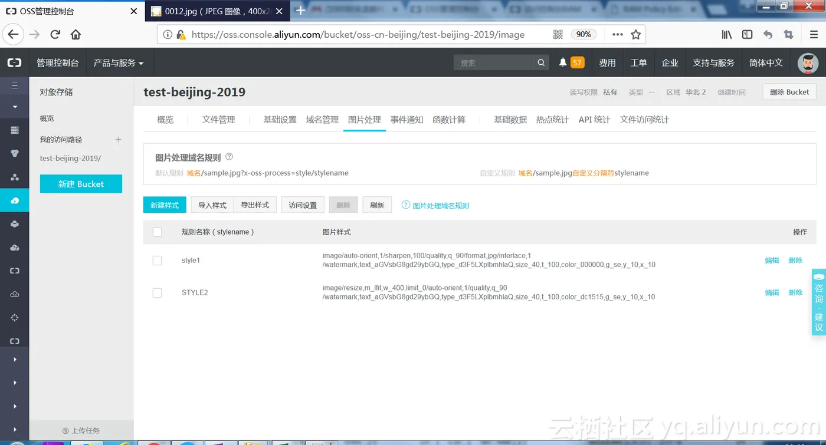
Task: Click the undo arrow icon in the browser toolbar
Action: click(768, 35)
